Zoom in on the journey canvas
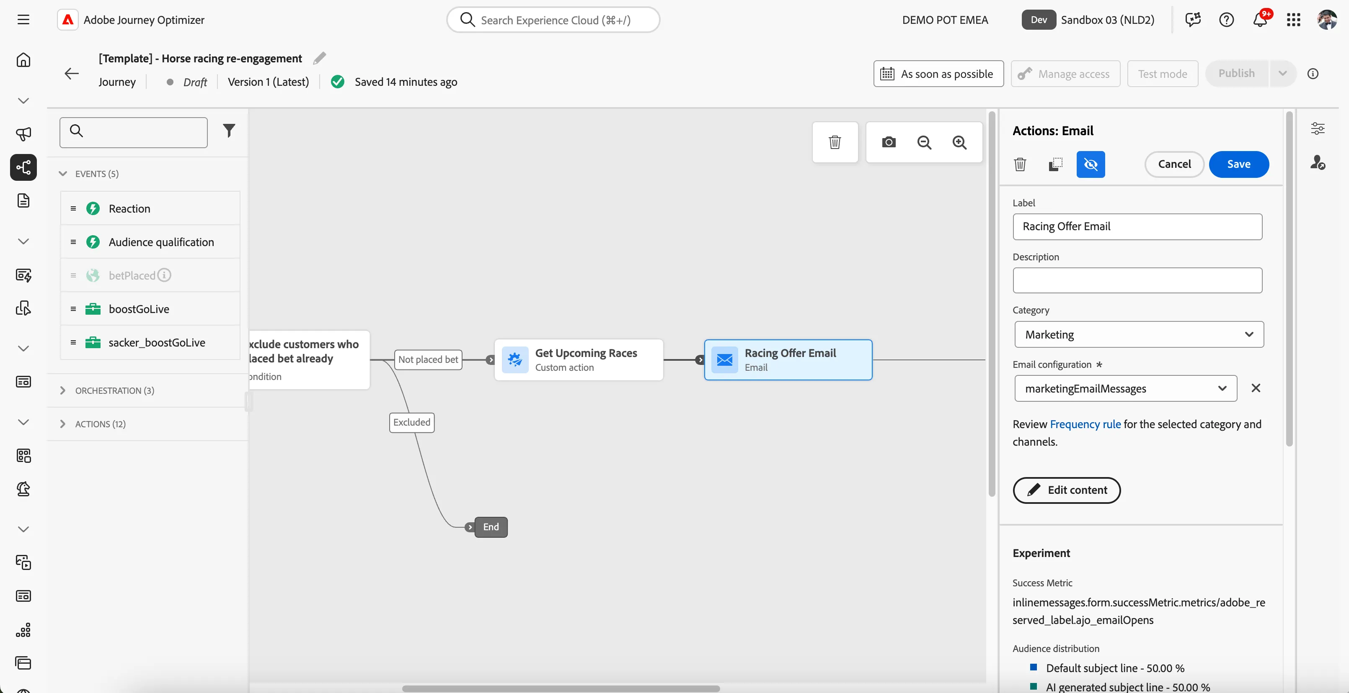1349x693 pixels. [959, 142]
